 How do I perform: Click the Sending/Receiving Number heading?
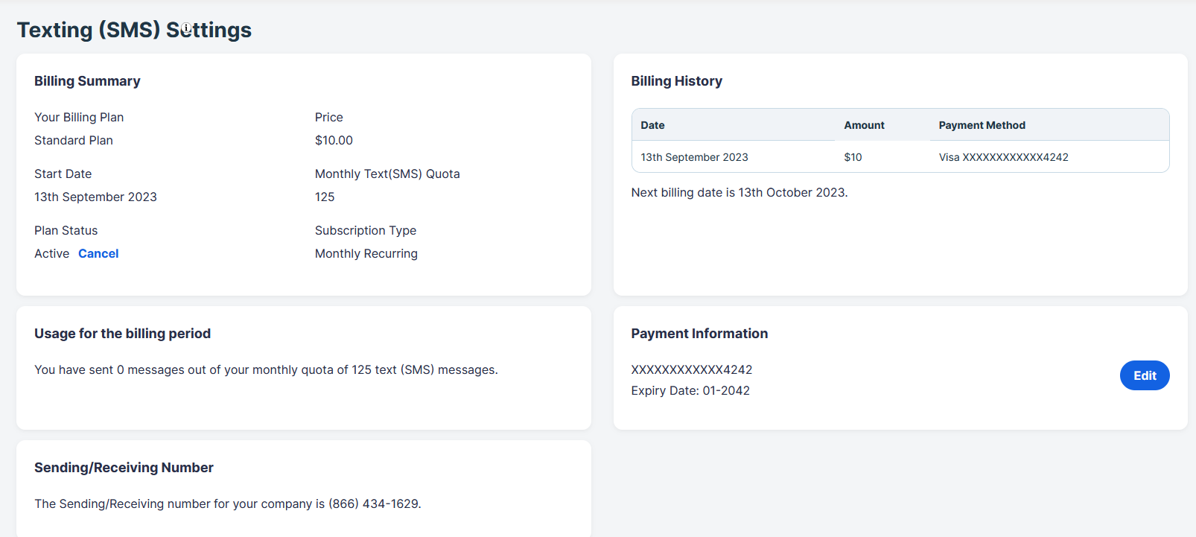pyautogui.click(x=124, y=468)
